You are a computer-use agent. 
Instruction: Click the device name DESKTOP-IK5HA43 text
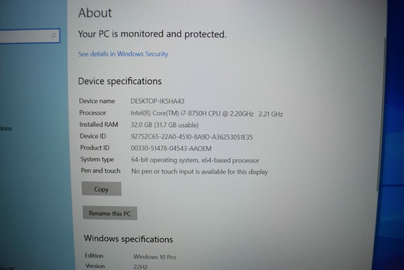[x=158, y=101]
